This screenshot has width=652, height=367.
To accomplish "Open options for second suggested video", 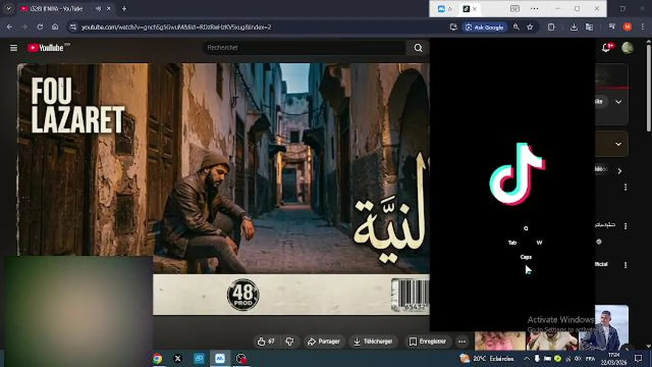I will 626,226.
